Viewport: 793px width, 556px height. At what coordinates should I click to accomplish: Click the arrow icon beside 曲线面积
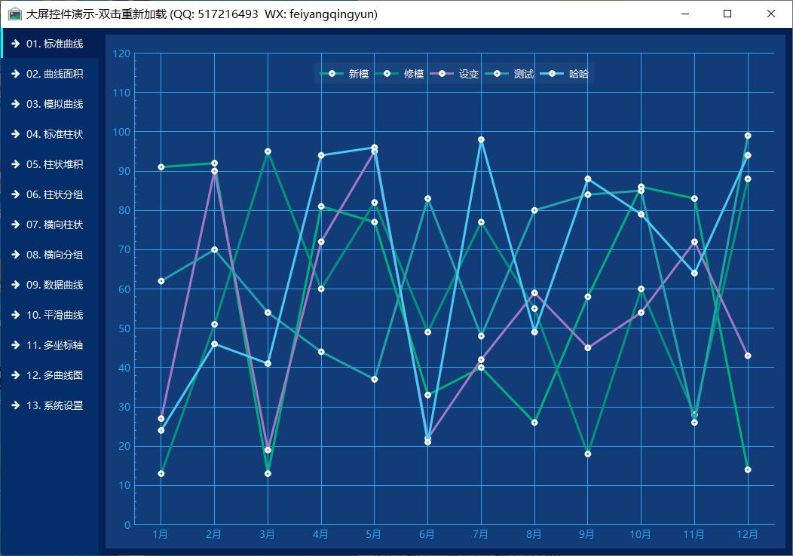15,74
